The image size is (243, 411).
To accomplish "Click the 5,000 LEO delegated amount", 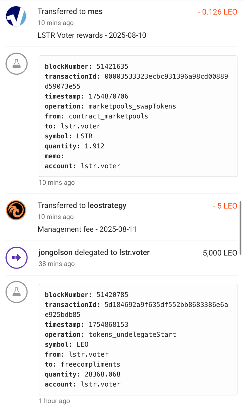I will [220, 253].
